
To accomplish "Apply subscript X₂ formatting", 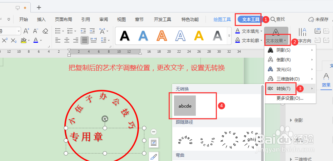I will (14, 40).
